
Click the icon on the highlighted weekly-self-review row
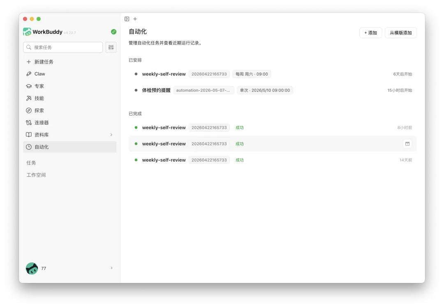click(x=407, y=144)
